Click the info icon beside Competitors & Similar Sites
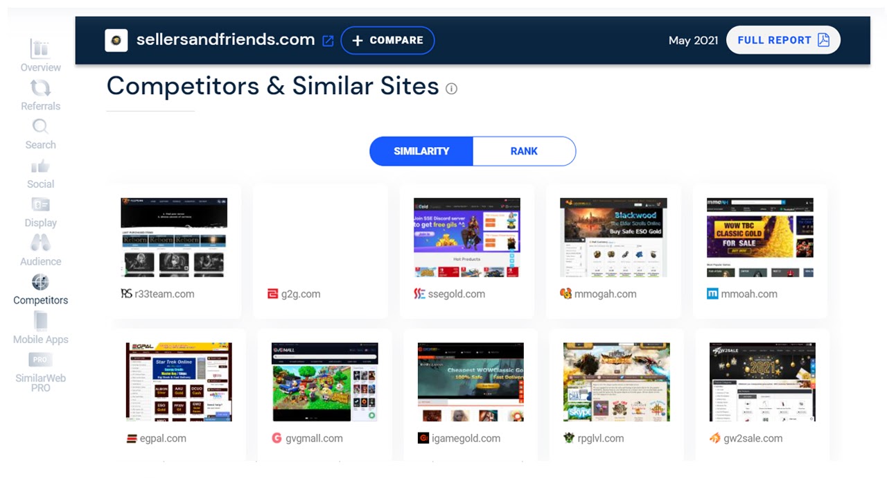This screenshot has width=887, height=499. pos(451,89)
